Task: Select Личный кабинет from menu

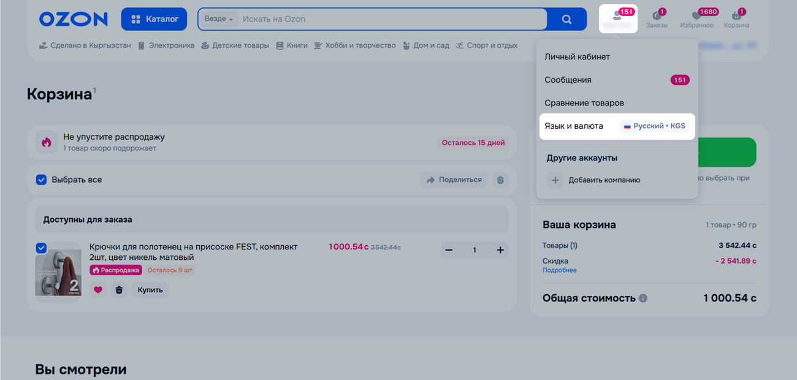Action: pos(577,57)
